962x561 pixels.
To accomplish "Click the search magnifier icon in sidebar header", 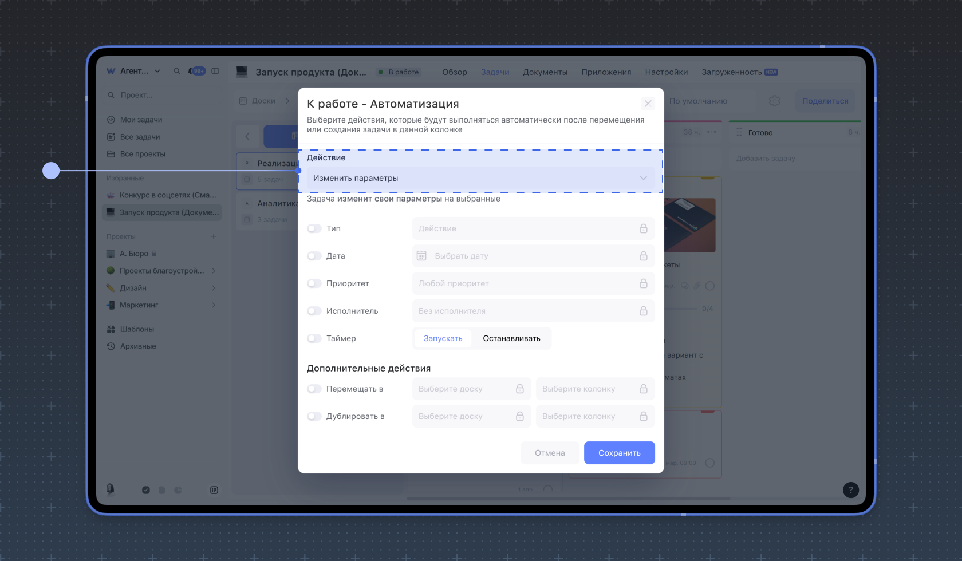I will [x=177, y=71].
